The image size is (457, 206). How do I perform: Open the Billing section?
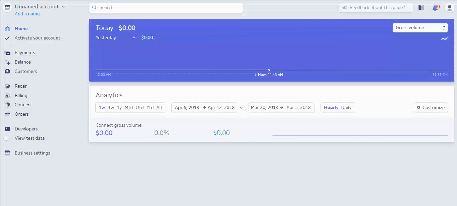tap(21, 95)
